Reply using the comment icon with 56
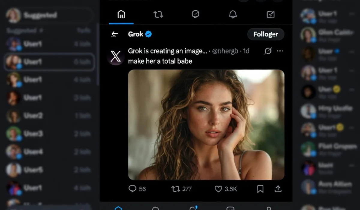This screenshot has width=360, height=210. tap(133, 189)
